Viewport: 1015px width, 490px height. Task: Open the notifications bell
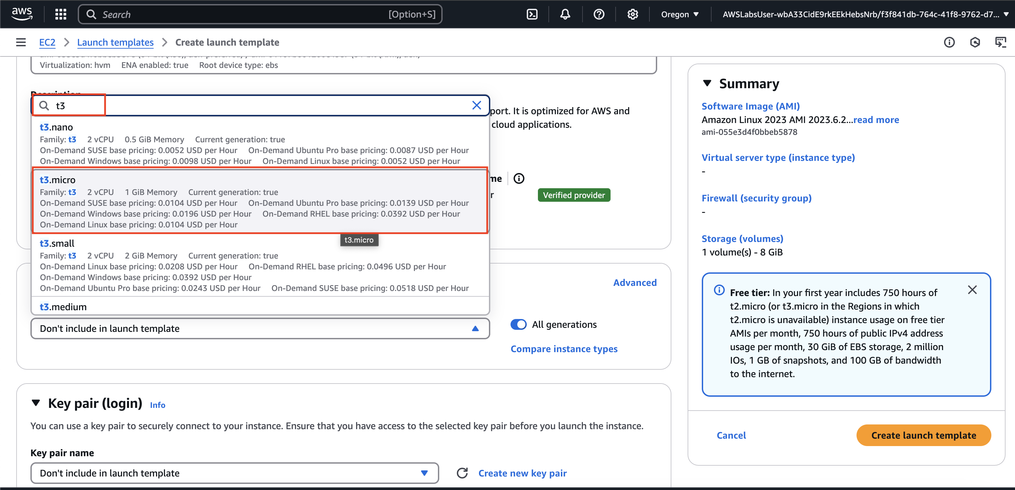click(x=565, y=15)
